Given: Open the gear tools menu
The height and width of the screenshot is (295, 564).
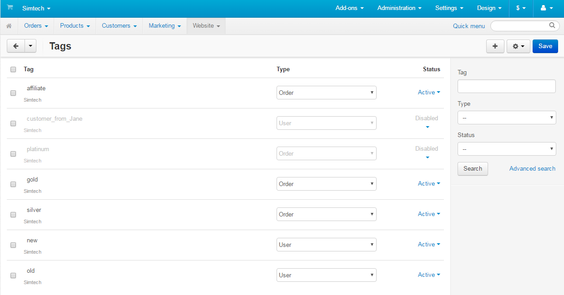Looking at the screenshot, I should pos(519,46).
